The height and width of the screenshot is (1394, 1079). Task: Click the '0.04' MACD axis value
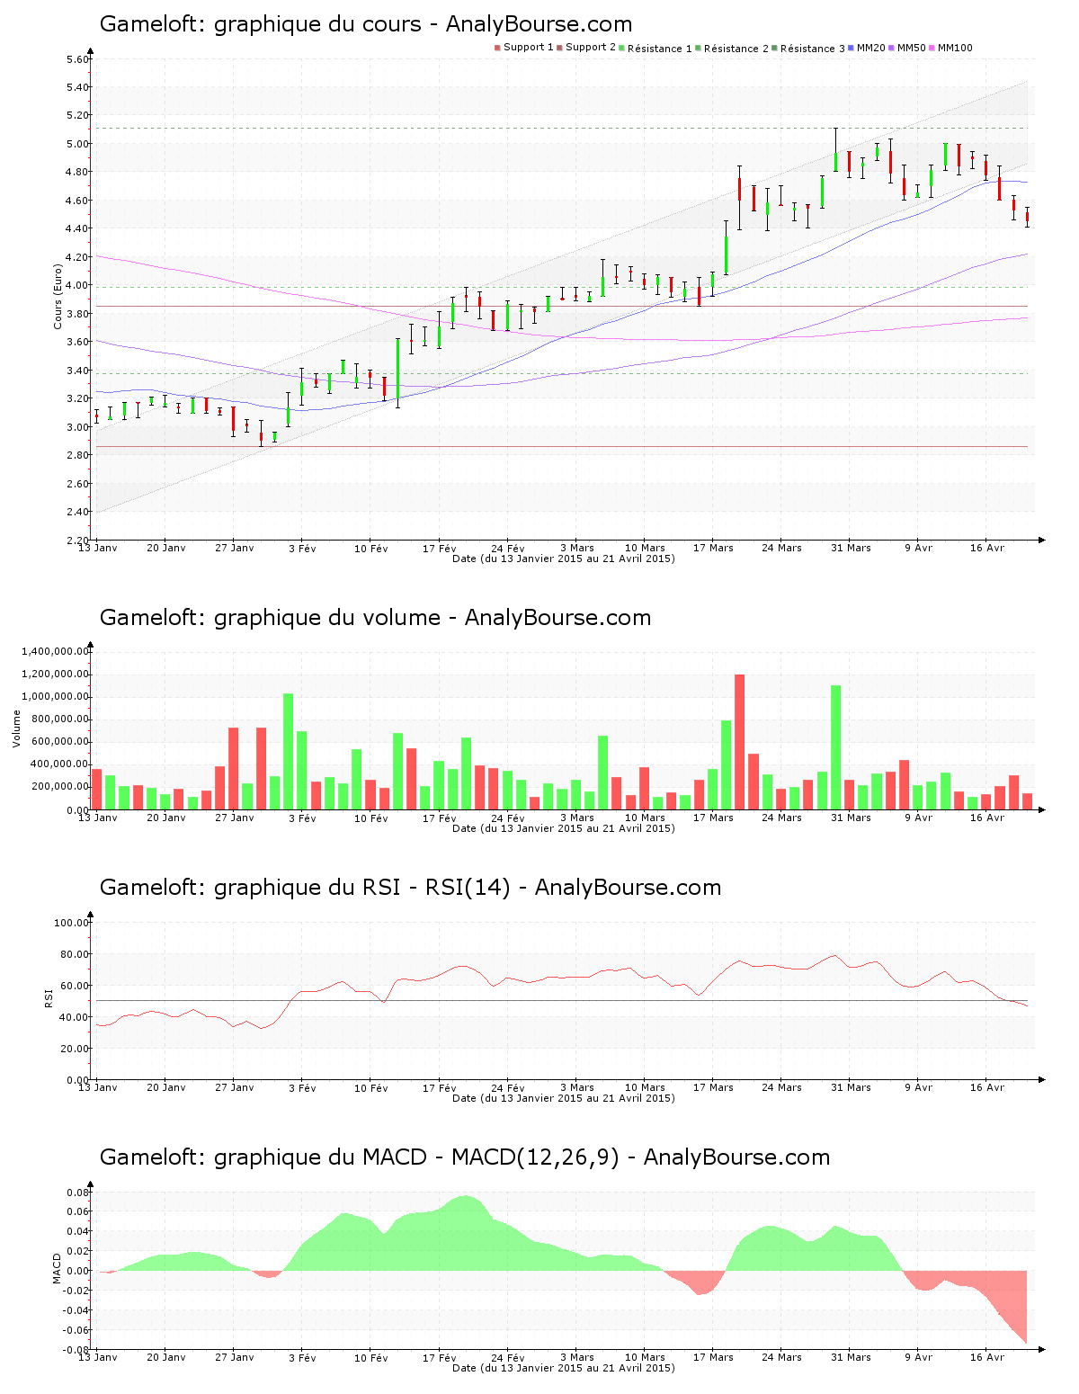[x=77, y=1232]
